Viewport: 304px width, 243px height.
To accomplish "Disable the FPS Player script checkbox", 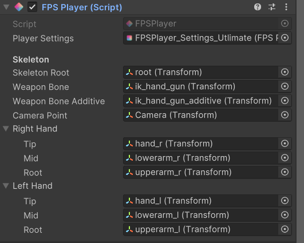I will (x=33, y=7).
